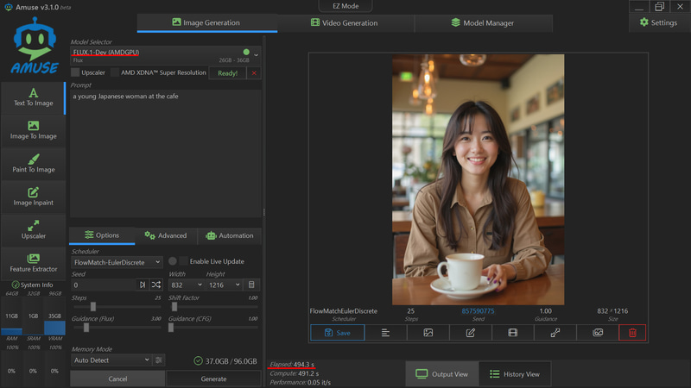This screenshot has width=691, height=388.
Task: Click the randomize seed shuffle icon
Action: (x=156, y=285)
